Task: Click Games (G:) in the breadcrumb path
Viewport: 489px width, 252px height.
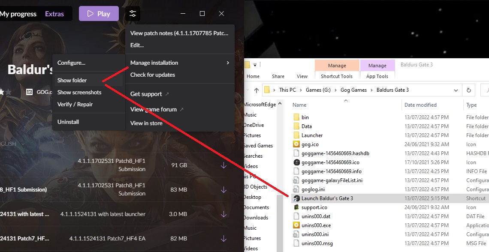Action: coord(318,90)
